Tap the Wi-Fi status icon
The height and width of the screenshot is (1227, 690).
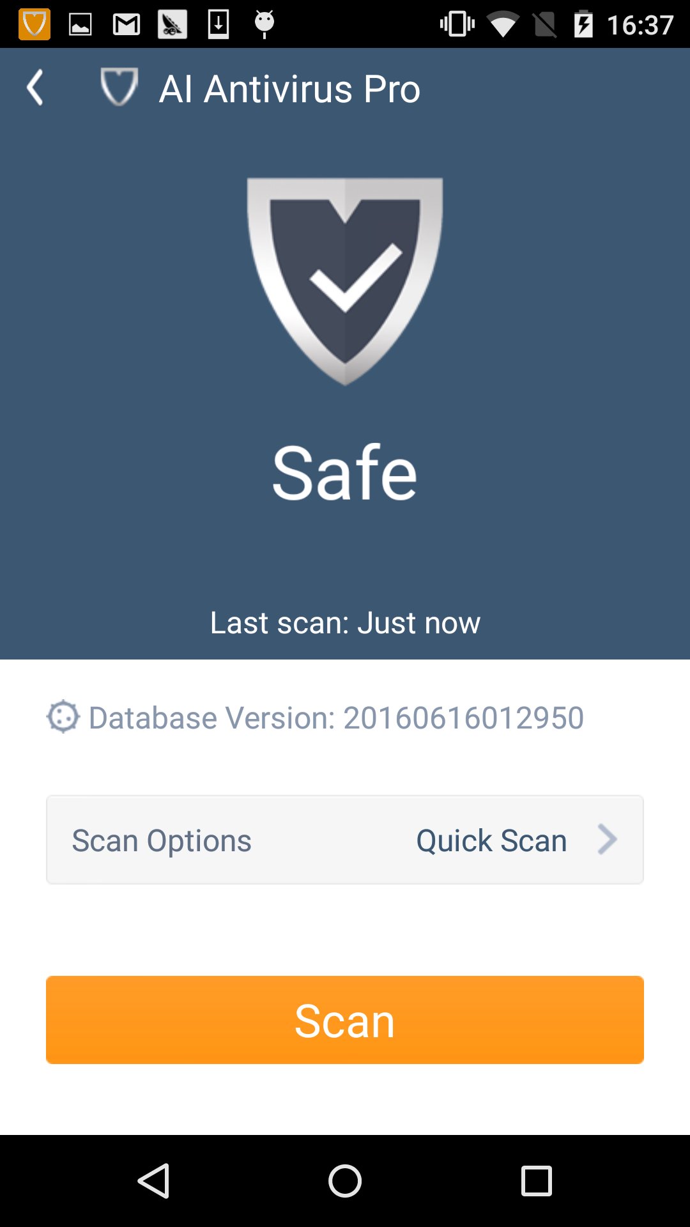[x=503, y=26]
